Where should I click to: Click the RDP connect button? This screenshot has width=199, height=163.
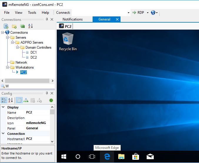(138, 13)
